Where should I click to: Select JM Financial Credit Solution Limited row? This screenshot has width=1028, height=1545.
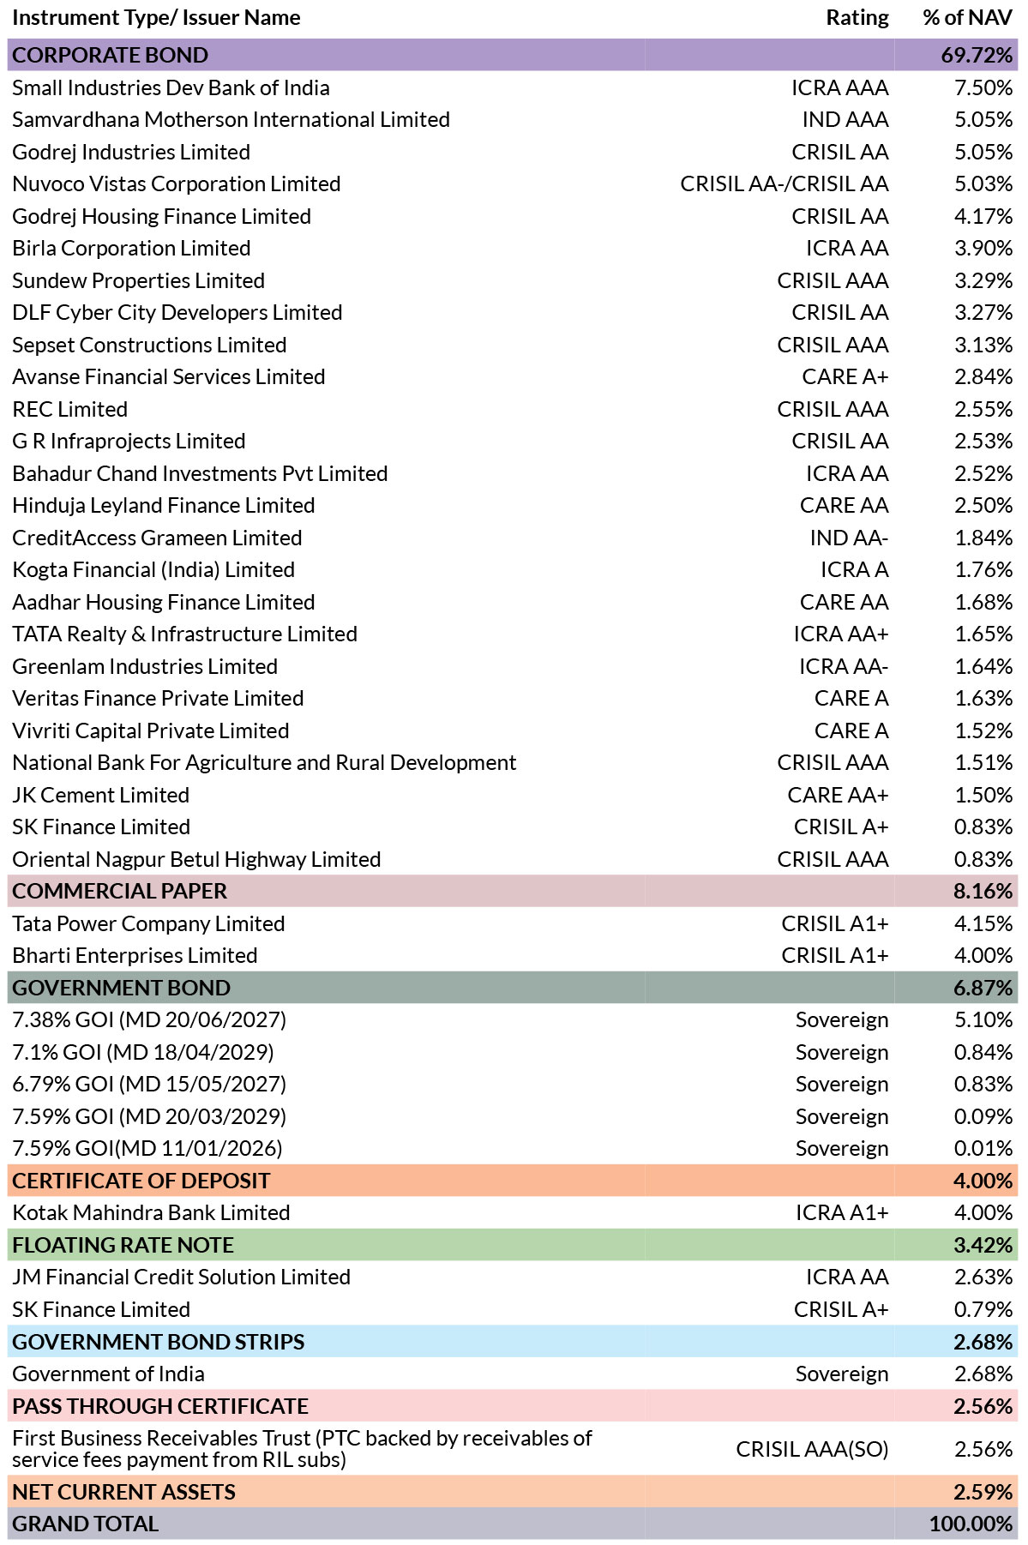click(x=513, y=1277)
